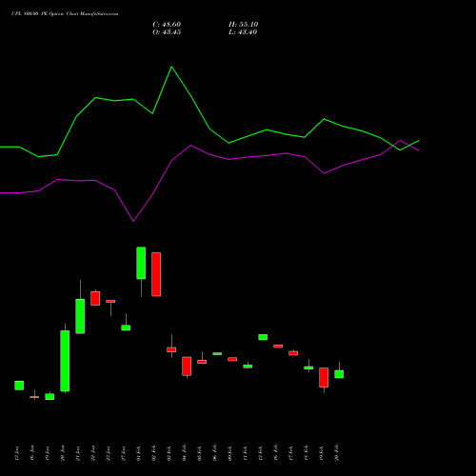Select the high value 'H: 55.10'
The height and width of the screenshot is (476, 476).
click(x=244, y=25)
